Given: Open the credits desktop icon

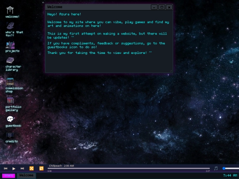Looking at the screenshot, I should click(10, 135).
